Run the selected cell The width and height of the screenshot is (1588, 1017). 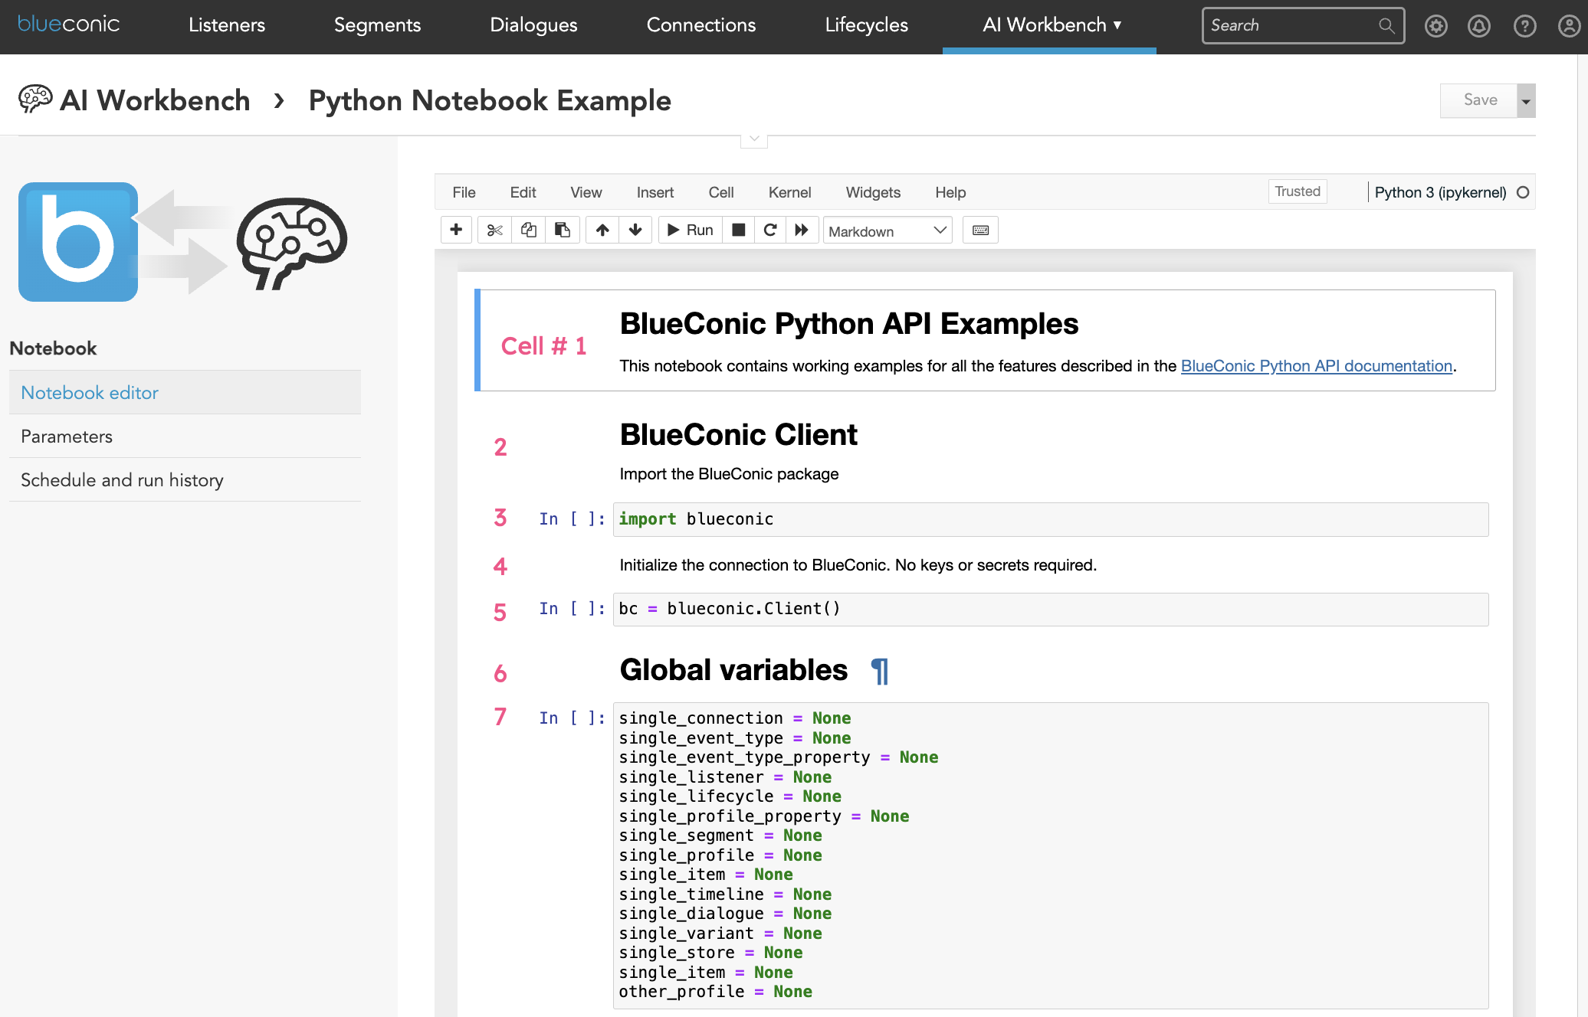point(690,230)
